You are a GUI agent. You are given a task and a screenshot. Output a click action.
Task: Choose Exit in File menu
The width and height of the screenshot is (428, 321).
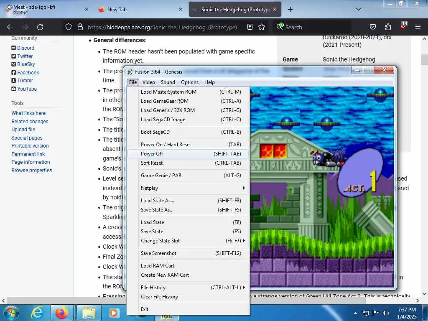[188, 309]
